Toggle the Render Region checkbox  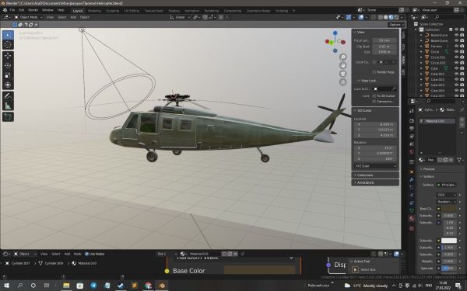click(x=374, y=72)
